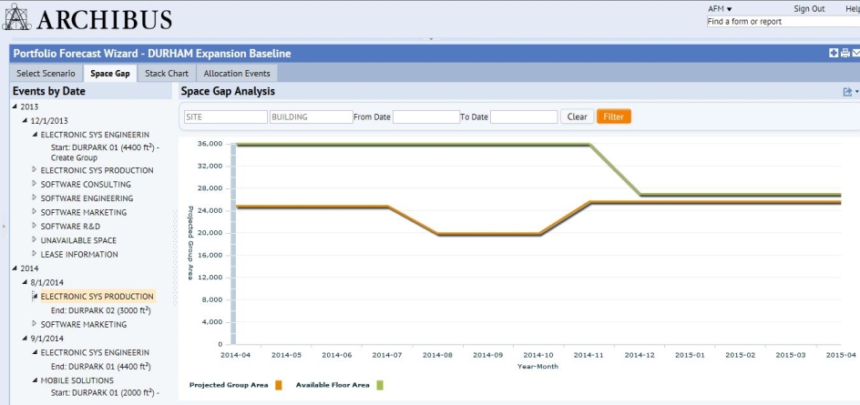Add this view to favorites with plus icon
The width and height of the screenshot is (860, 405).
(x=834, y=53)
